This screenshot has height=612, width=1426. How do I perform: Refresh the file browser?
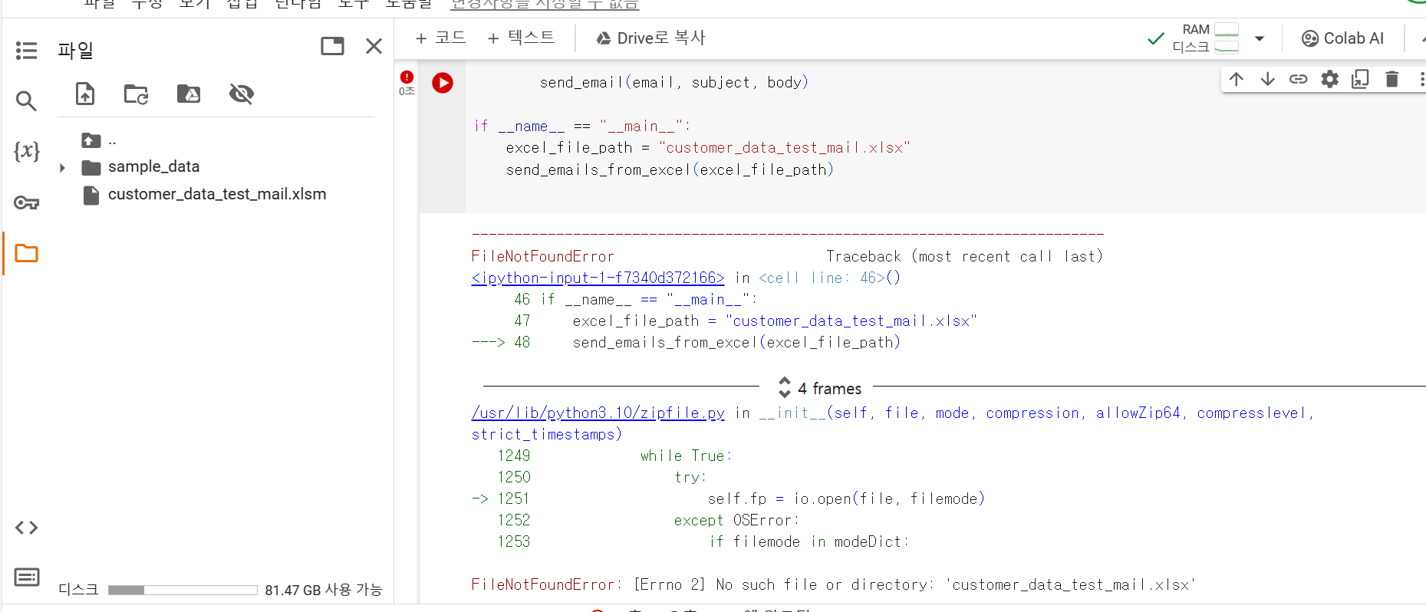coord(137,94)
